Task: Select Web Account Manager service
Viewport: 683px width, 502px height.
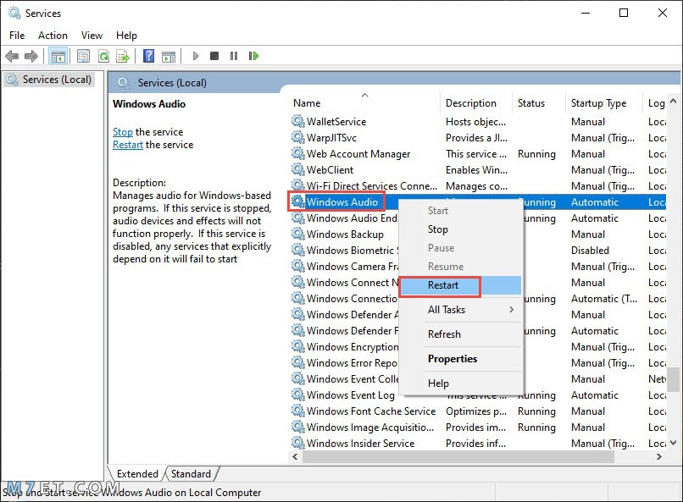Action: click(x=358, y=153)
